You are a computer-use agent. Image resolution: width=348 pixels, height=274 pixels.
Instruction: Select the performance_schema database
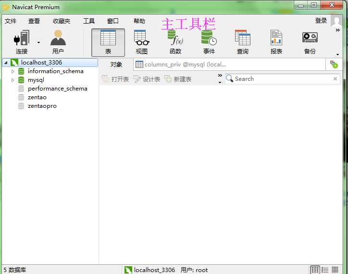click(58, 89)
